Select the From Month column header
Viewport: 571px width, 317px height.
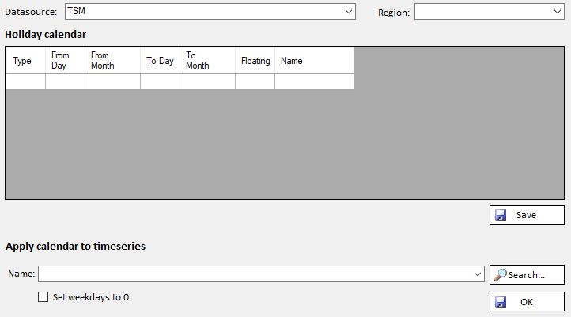[x=112, y=61]
